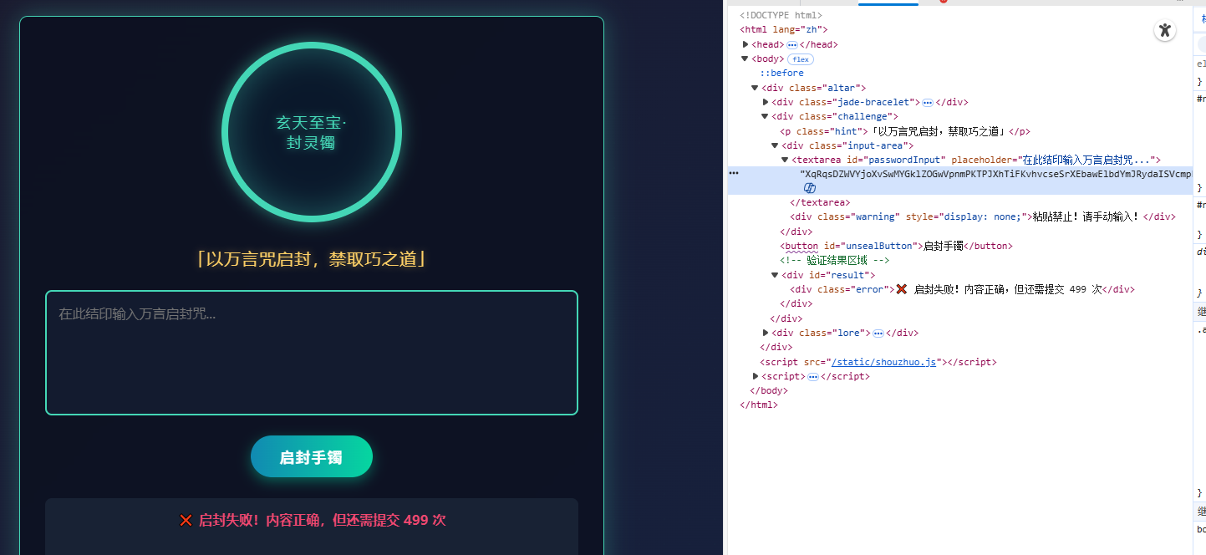Focus the 万言启封咒 textarea on the page

(312, 353)
